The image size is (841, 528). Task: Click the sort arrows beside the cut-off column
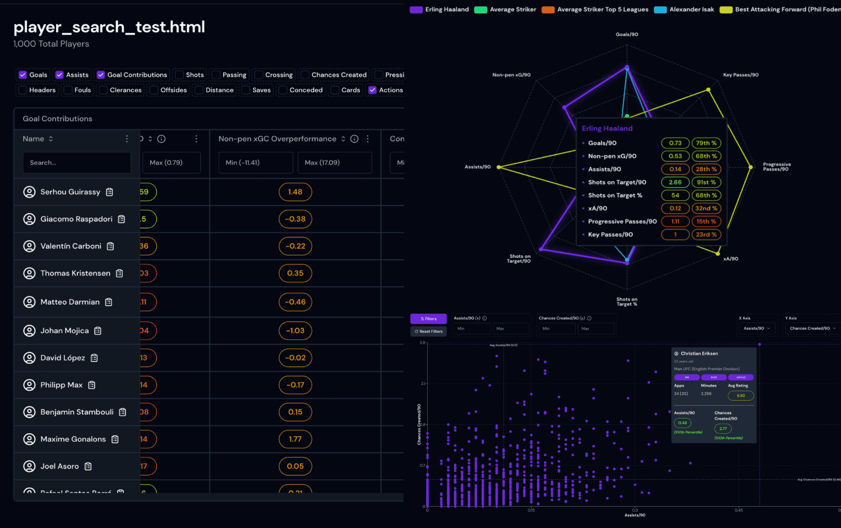pyautogui.click(x=150, y=139)
